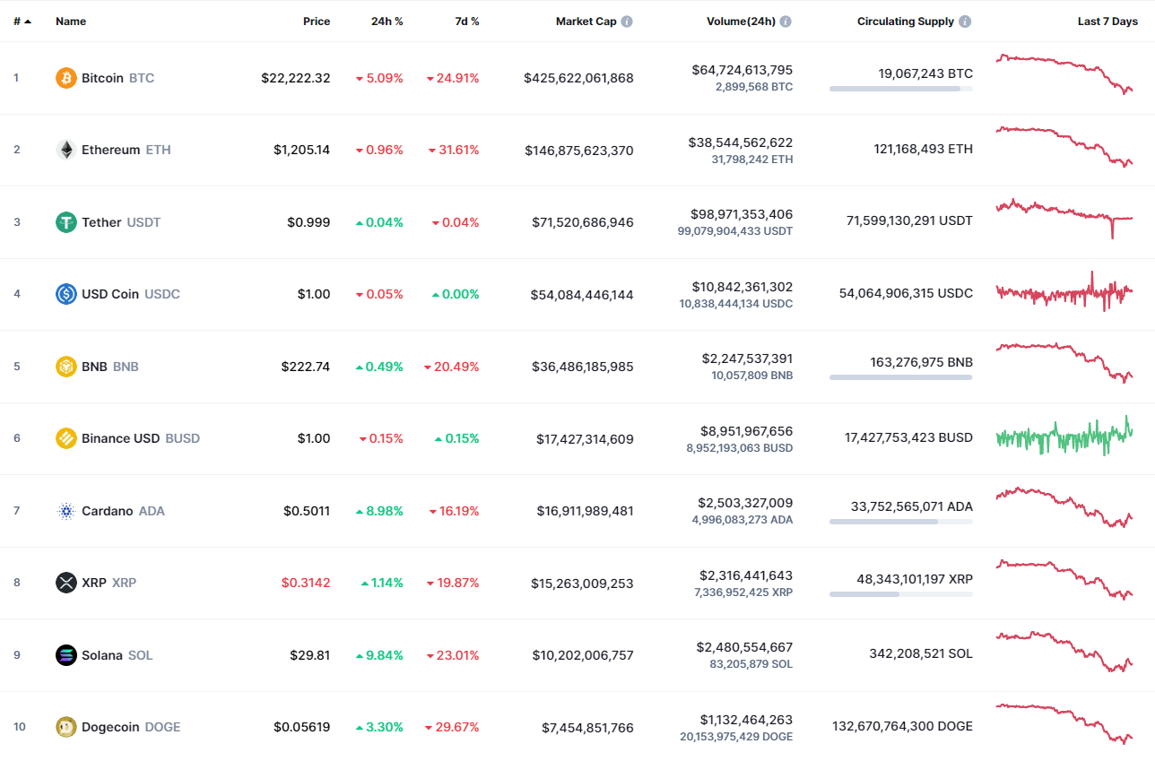Click the Tether logo icon
This screenshot has width=1155, height=761.
[66, 222]
